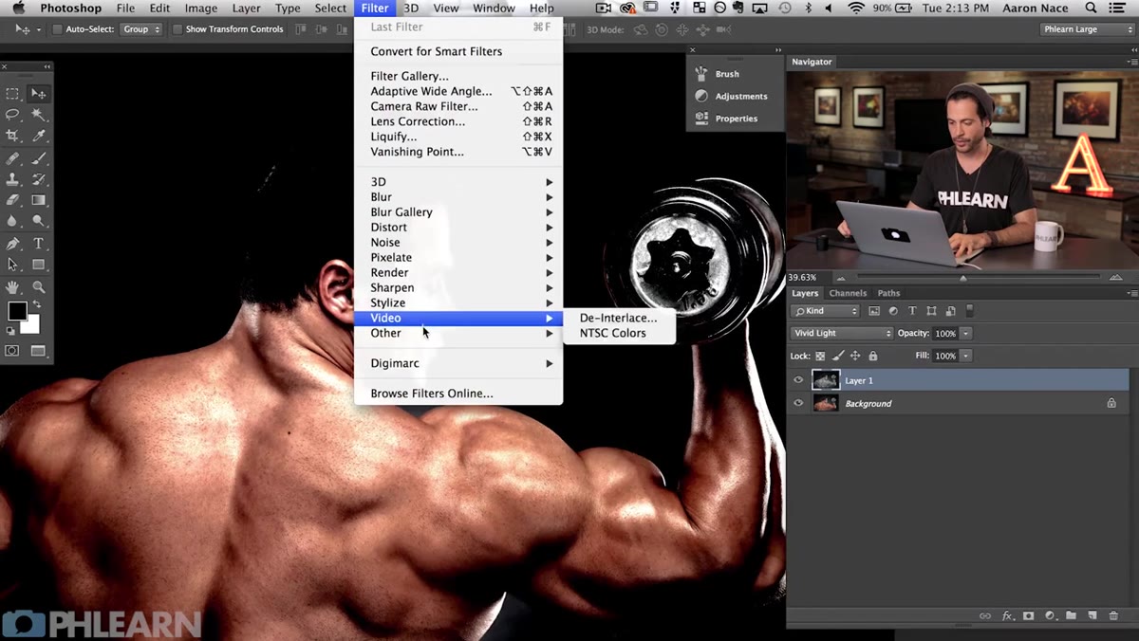Open the Opacity slider dropdown arrow
Viewport: 1139px width, 641px height.
(966, 333)
